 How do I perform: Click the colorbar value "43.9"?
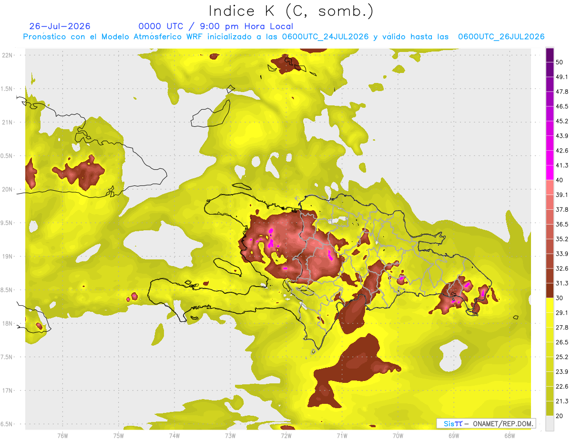coord(562,136)
